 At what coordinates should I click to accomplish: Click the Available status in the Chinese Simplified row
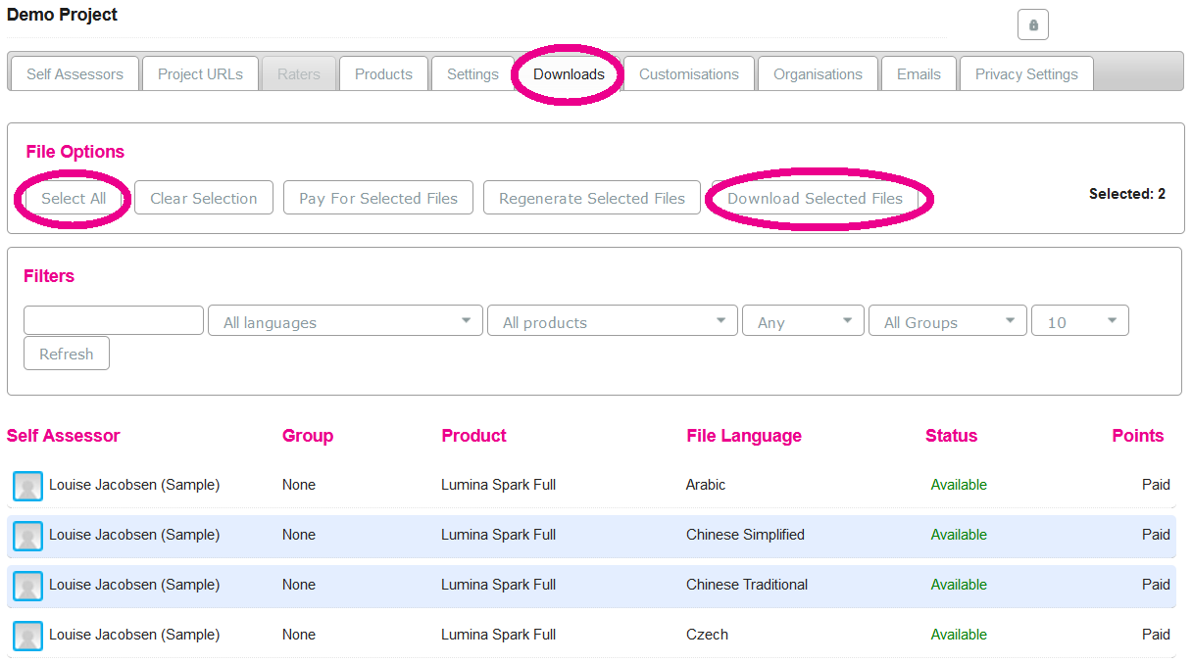click(959, 535)
